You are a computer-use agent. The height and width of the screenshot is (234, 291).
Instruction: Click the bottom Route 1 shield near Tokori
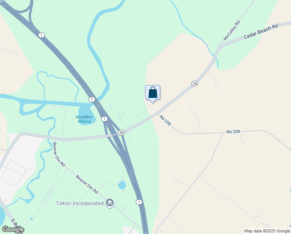(139, 202)
